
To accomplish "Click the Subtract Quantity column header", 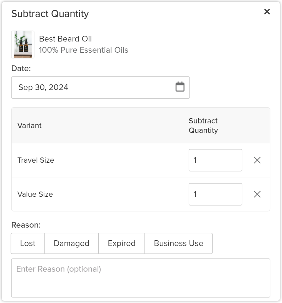I will [x=203, y=126].
